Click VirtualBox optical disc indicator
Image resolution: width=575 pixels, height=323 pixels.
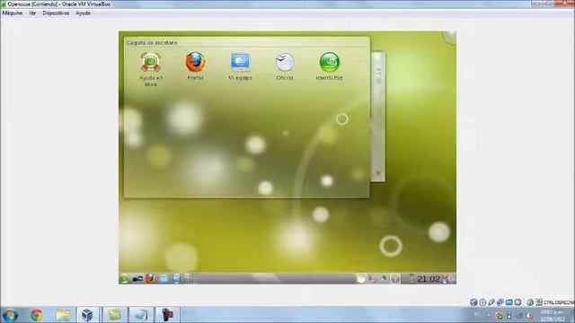(482, 302)
